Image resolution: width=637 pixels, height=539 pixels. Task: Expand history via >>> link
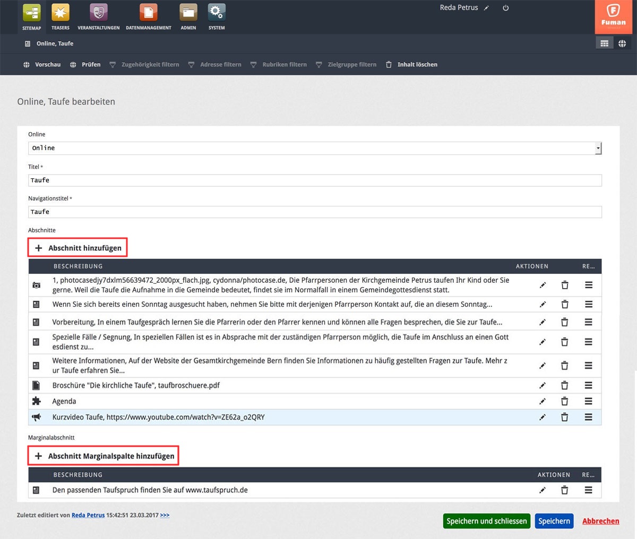[165, 515]
